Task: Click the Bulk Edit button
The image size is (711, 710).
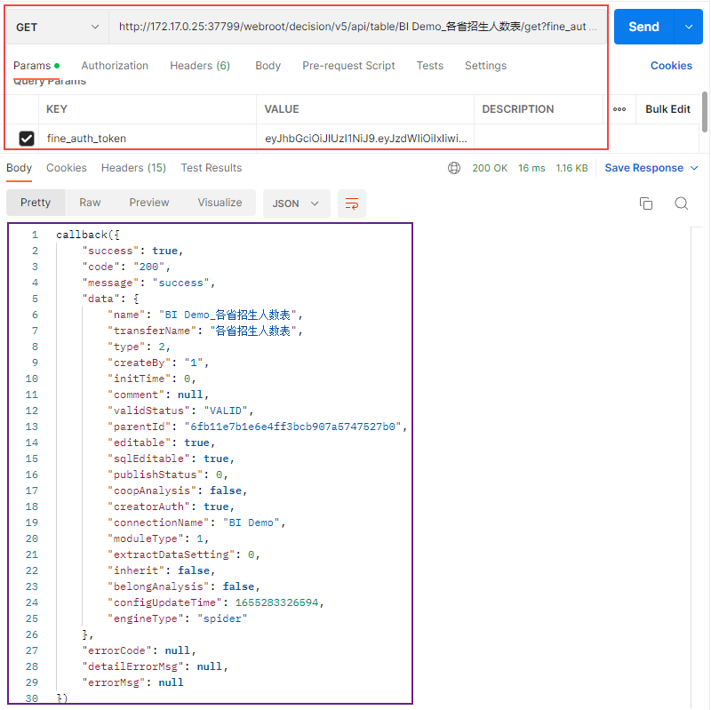Action: click(667, 109)
